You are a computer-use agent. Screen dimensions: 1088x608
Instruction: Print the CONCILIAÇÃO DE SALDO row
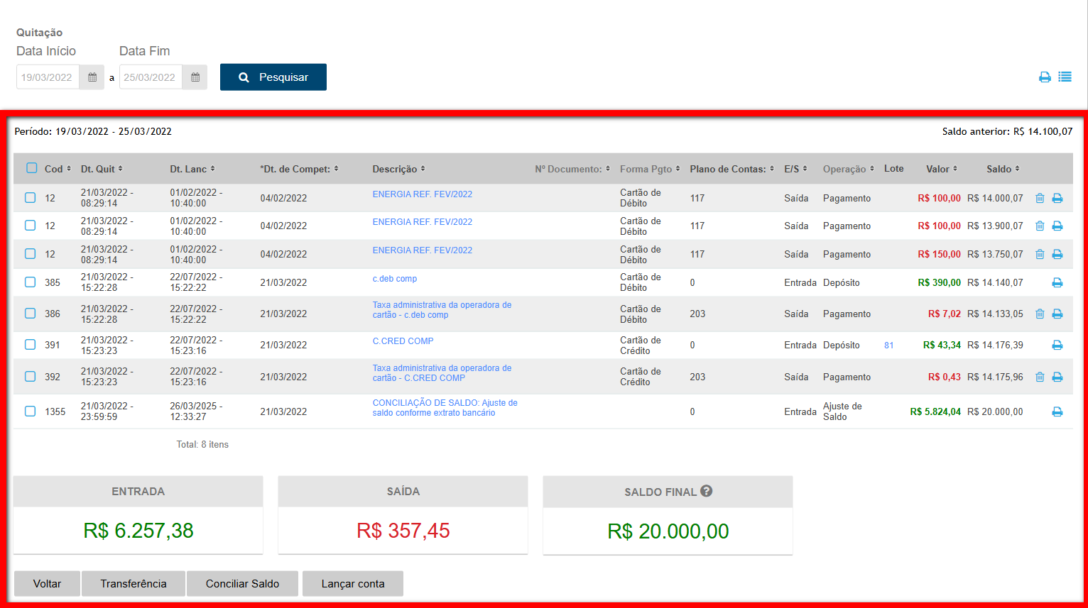pos(1057,411)
